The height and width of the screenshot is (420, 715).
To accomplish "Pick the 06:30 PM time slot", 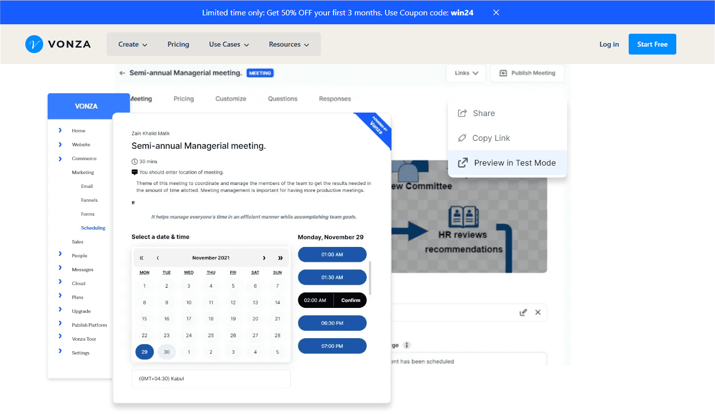I will pyautogui.click(x=332, y=323).
